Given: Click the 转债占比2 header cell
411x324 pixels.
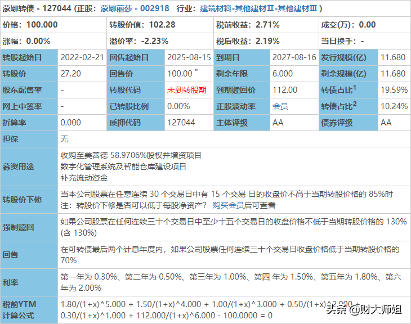Looking at the screenshot, I should pos(349,106).
